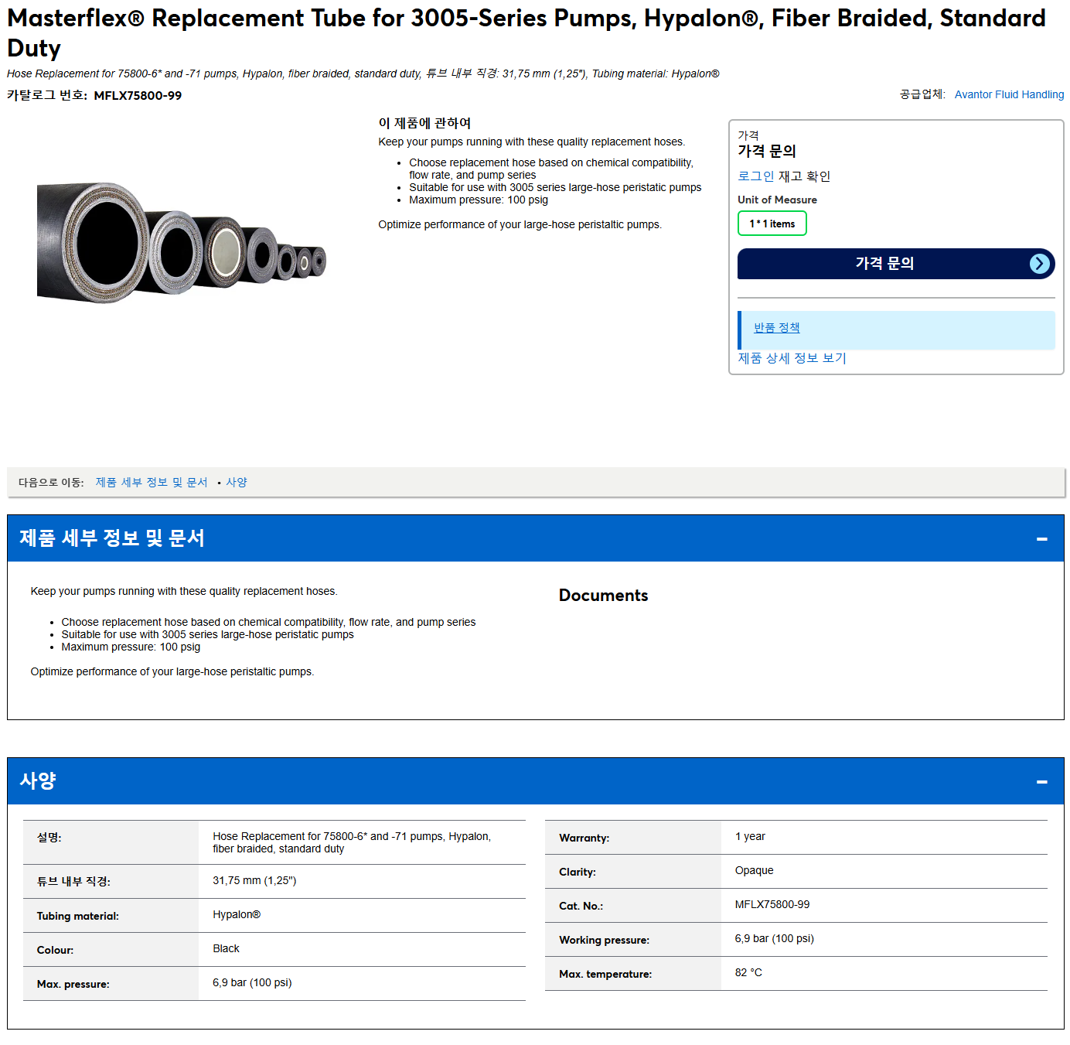Click the arrow icon on 가격 문의 button
1070x1045 pixels.
click(x=1039, y=264)
